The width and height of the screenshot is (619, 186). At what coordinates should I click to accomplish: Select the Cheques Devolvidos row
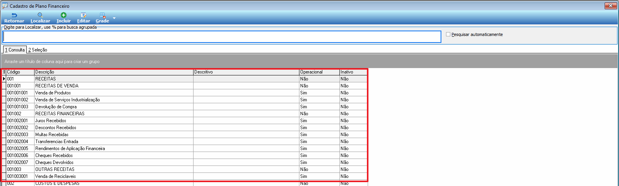tap(185, 162)
